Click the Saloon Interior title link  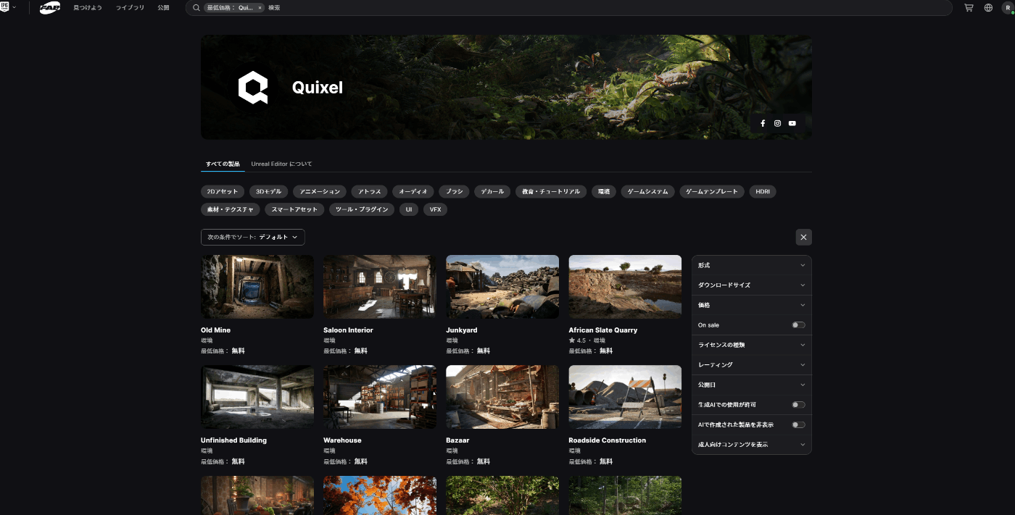(348, 330)
